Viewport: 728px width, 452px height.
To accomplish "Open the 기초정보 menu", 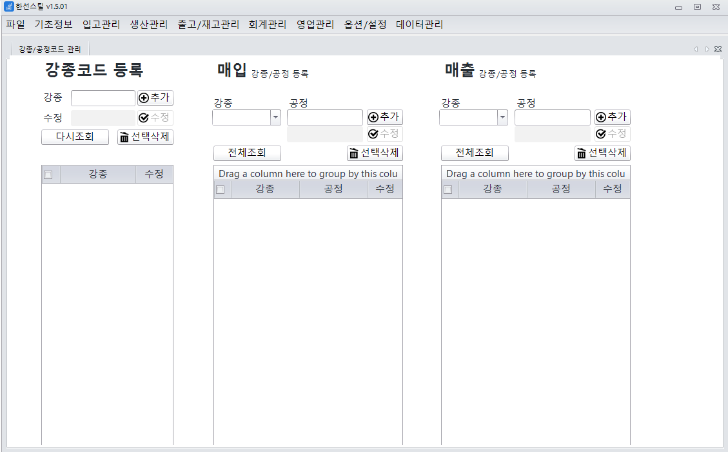I will [54, 24].
